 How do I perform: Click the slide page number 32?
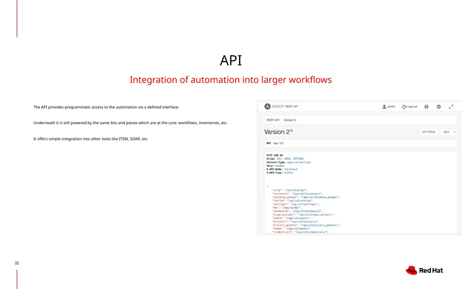point(17,263)
